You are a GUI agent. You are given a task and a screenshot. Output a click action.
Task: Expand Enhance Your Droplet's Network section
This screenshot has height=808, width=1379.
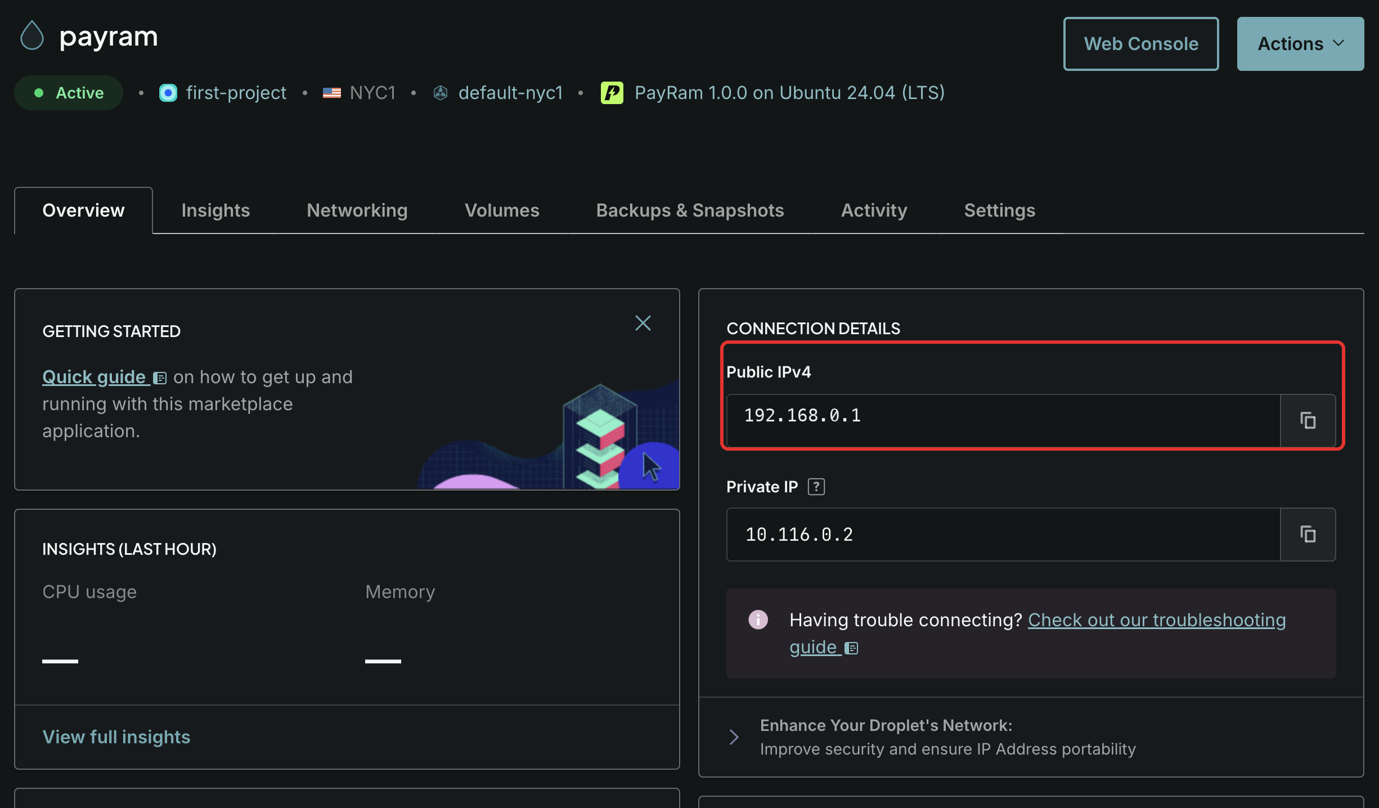(x=734, y=737)
